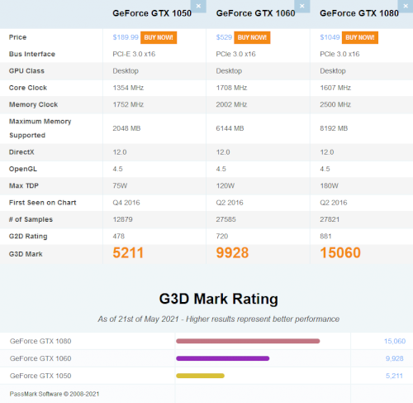Click the 1354 MHz core clock value
This screenshot has height=403, width=413.
tap(128, 88)
